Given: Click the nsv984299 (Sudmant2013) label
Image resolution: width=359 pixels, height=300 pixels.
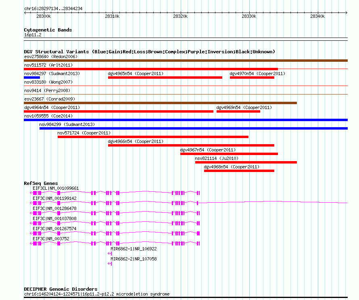Looking at the screenshot, I should [67, 124].
